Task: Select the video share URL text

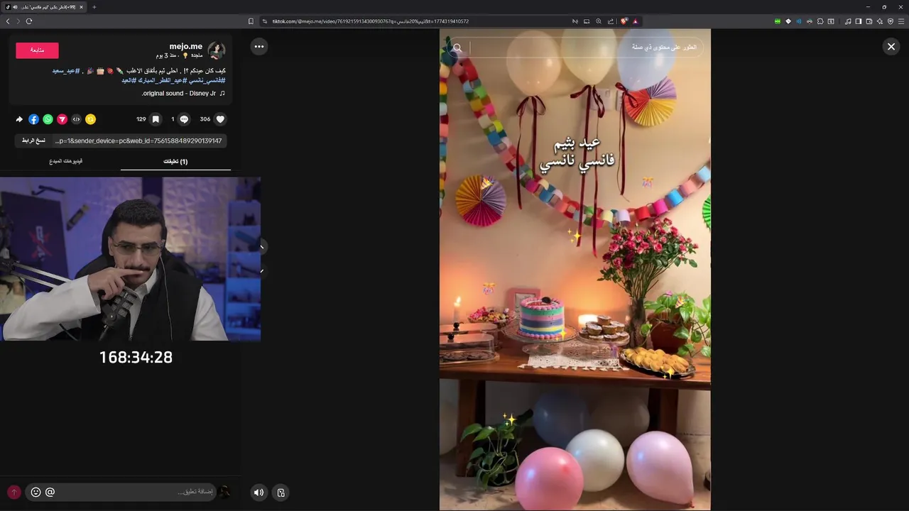Action: [x=138, y=141]
